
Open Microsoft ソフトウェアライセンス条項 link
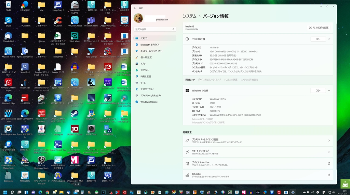[x=208, y=123]
